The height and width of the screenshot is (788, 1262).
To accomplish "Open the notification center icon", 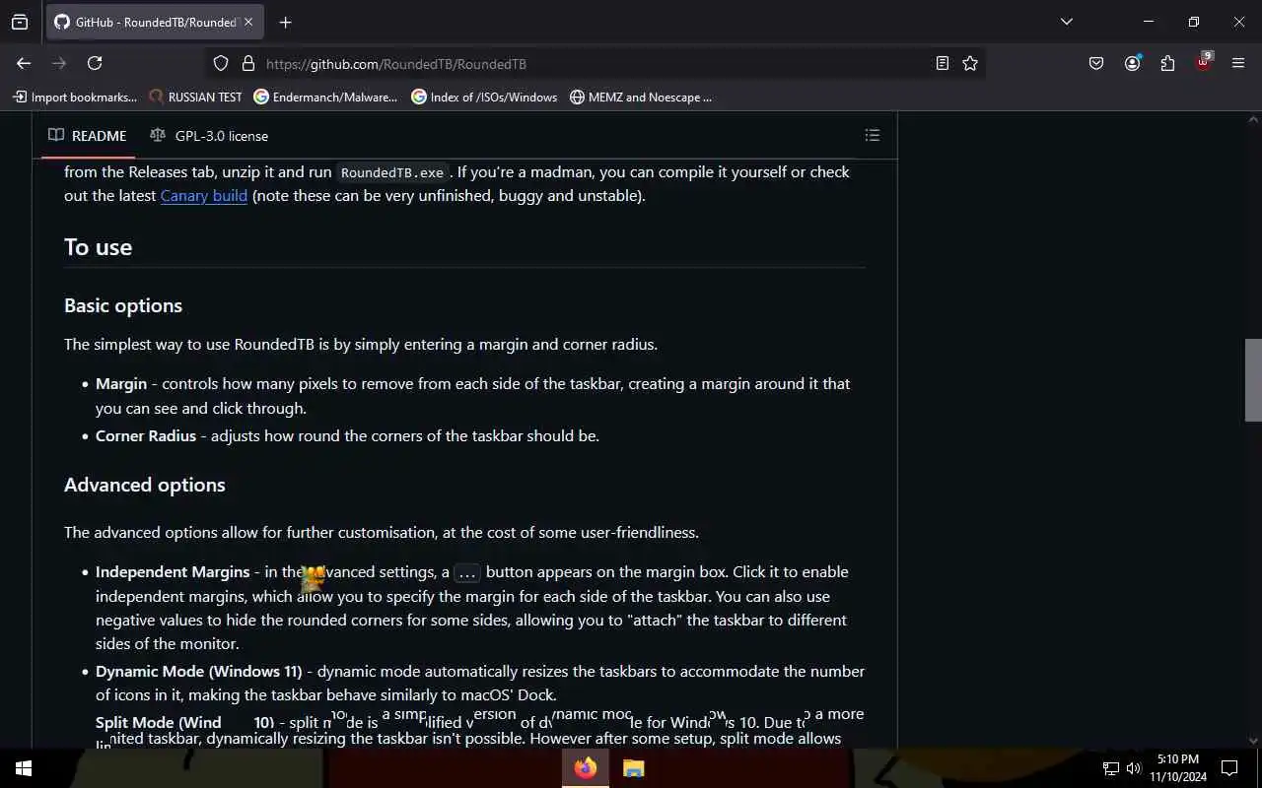I will click(1229, 768).
